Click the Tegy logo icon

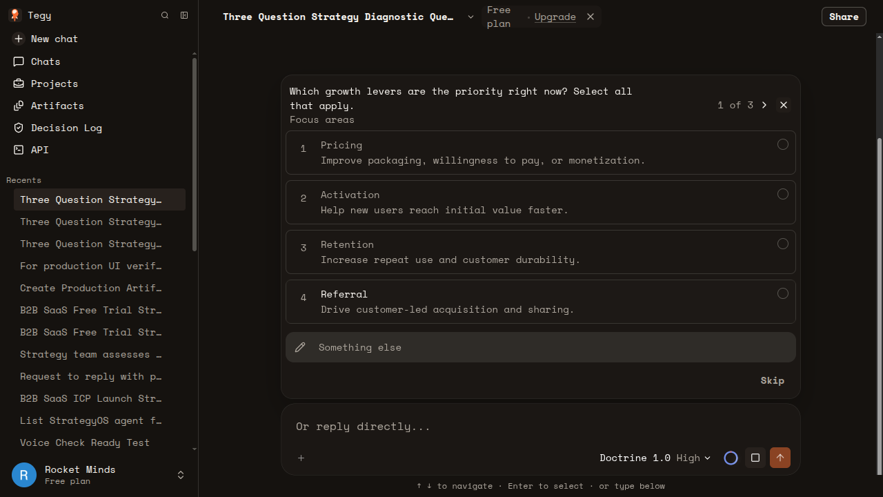click(x=14, y=15)
